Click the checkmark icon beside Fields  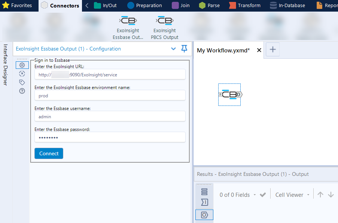click(263, 195)
